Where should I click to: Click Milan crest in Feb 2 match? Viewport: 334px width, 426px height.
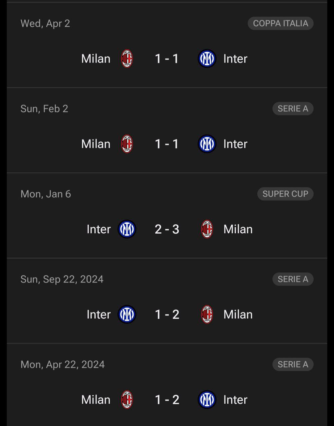click(127, 144)
